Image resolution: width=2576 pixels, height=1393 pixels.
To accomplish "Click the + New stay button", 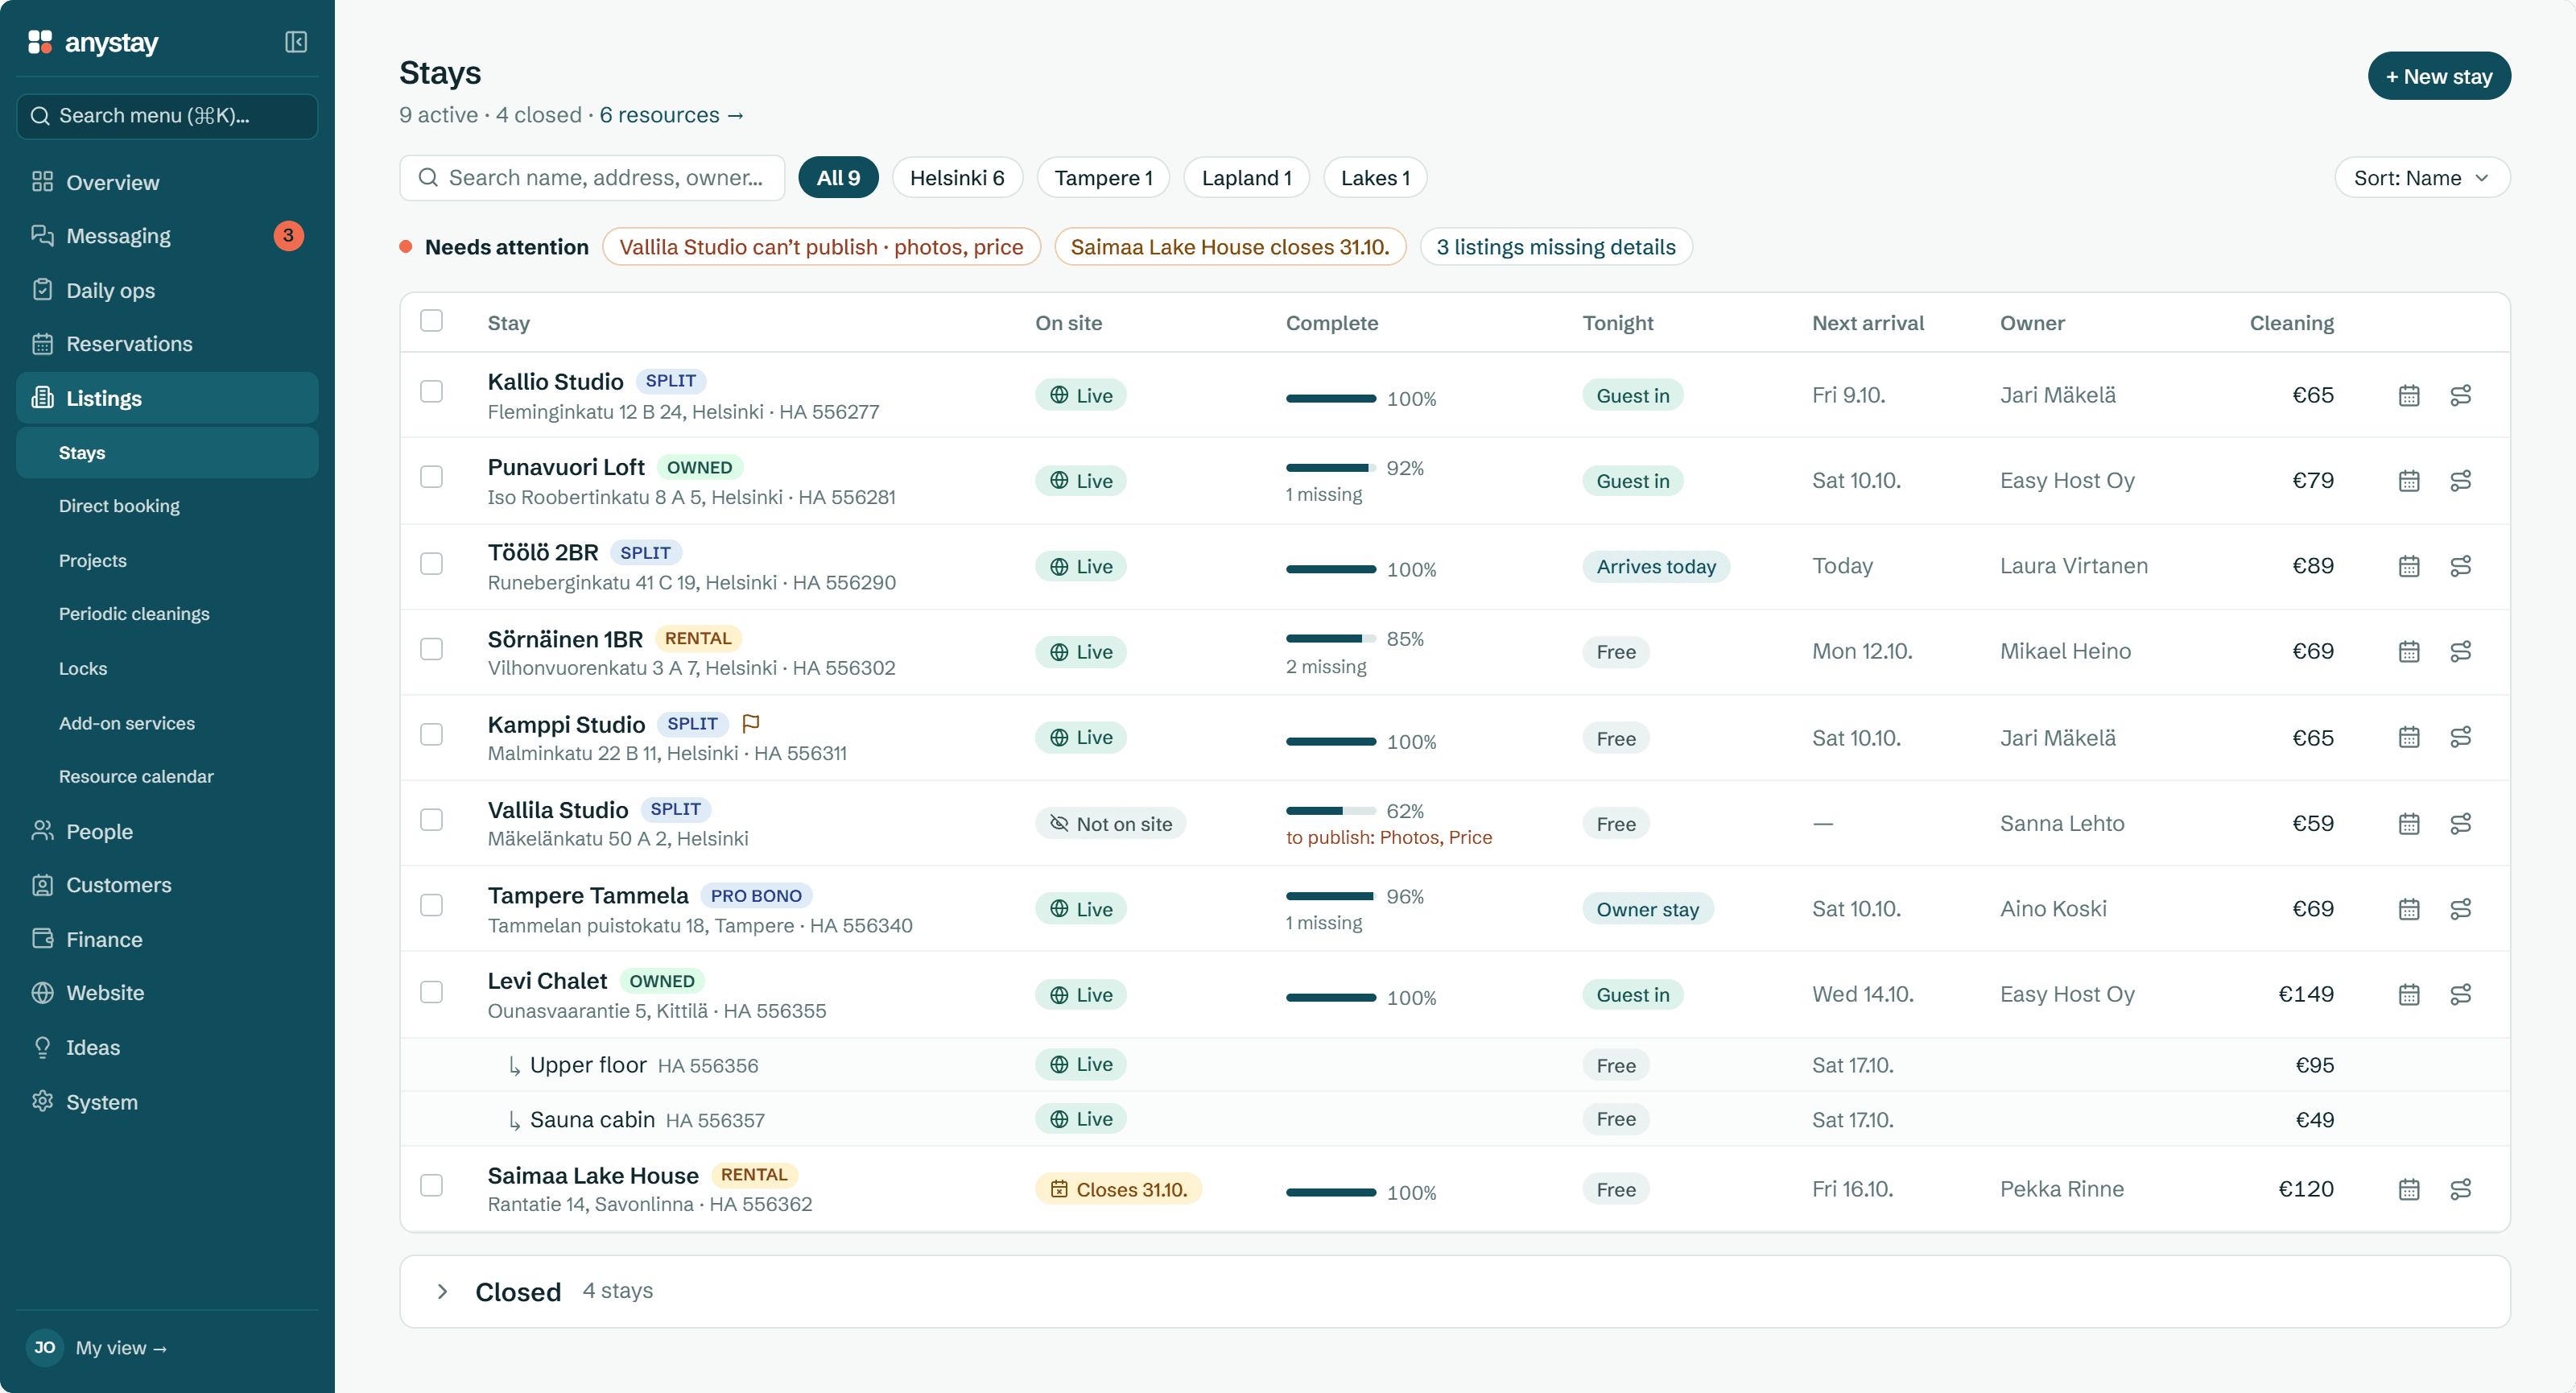I will click(x=2439, y=76).
